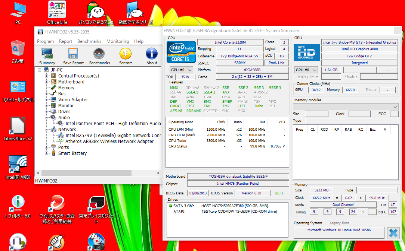Expand the Motherboard node
Image resolution: width=405 pixels, height=251 pixels.
tap(46, 82)
